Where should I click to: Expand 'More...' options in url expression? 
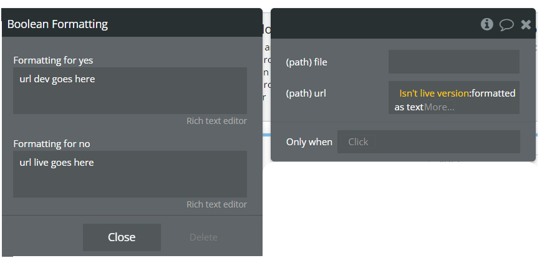point(439,107)
